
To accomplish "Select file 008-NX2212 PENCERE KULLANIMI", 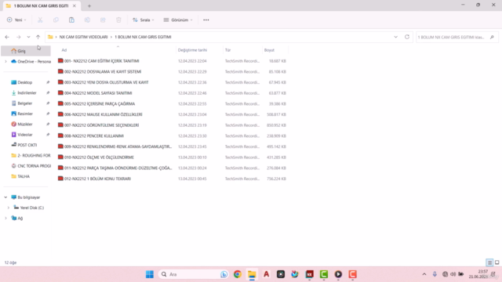I will [x=94, y=136].
